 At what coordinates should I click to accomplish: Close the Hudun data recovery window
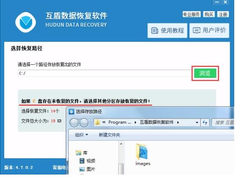[x=225, y=2]
